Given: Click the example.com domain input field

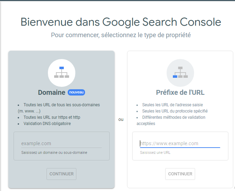Looking at the screenshot, I should pos(61,143).
